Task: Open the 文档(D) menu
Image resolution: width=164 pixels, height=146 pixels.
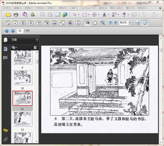Action: click(x=40, y=8)
